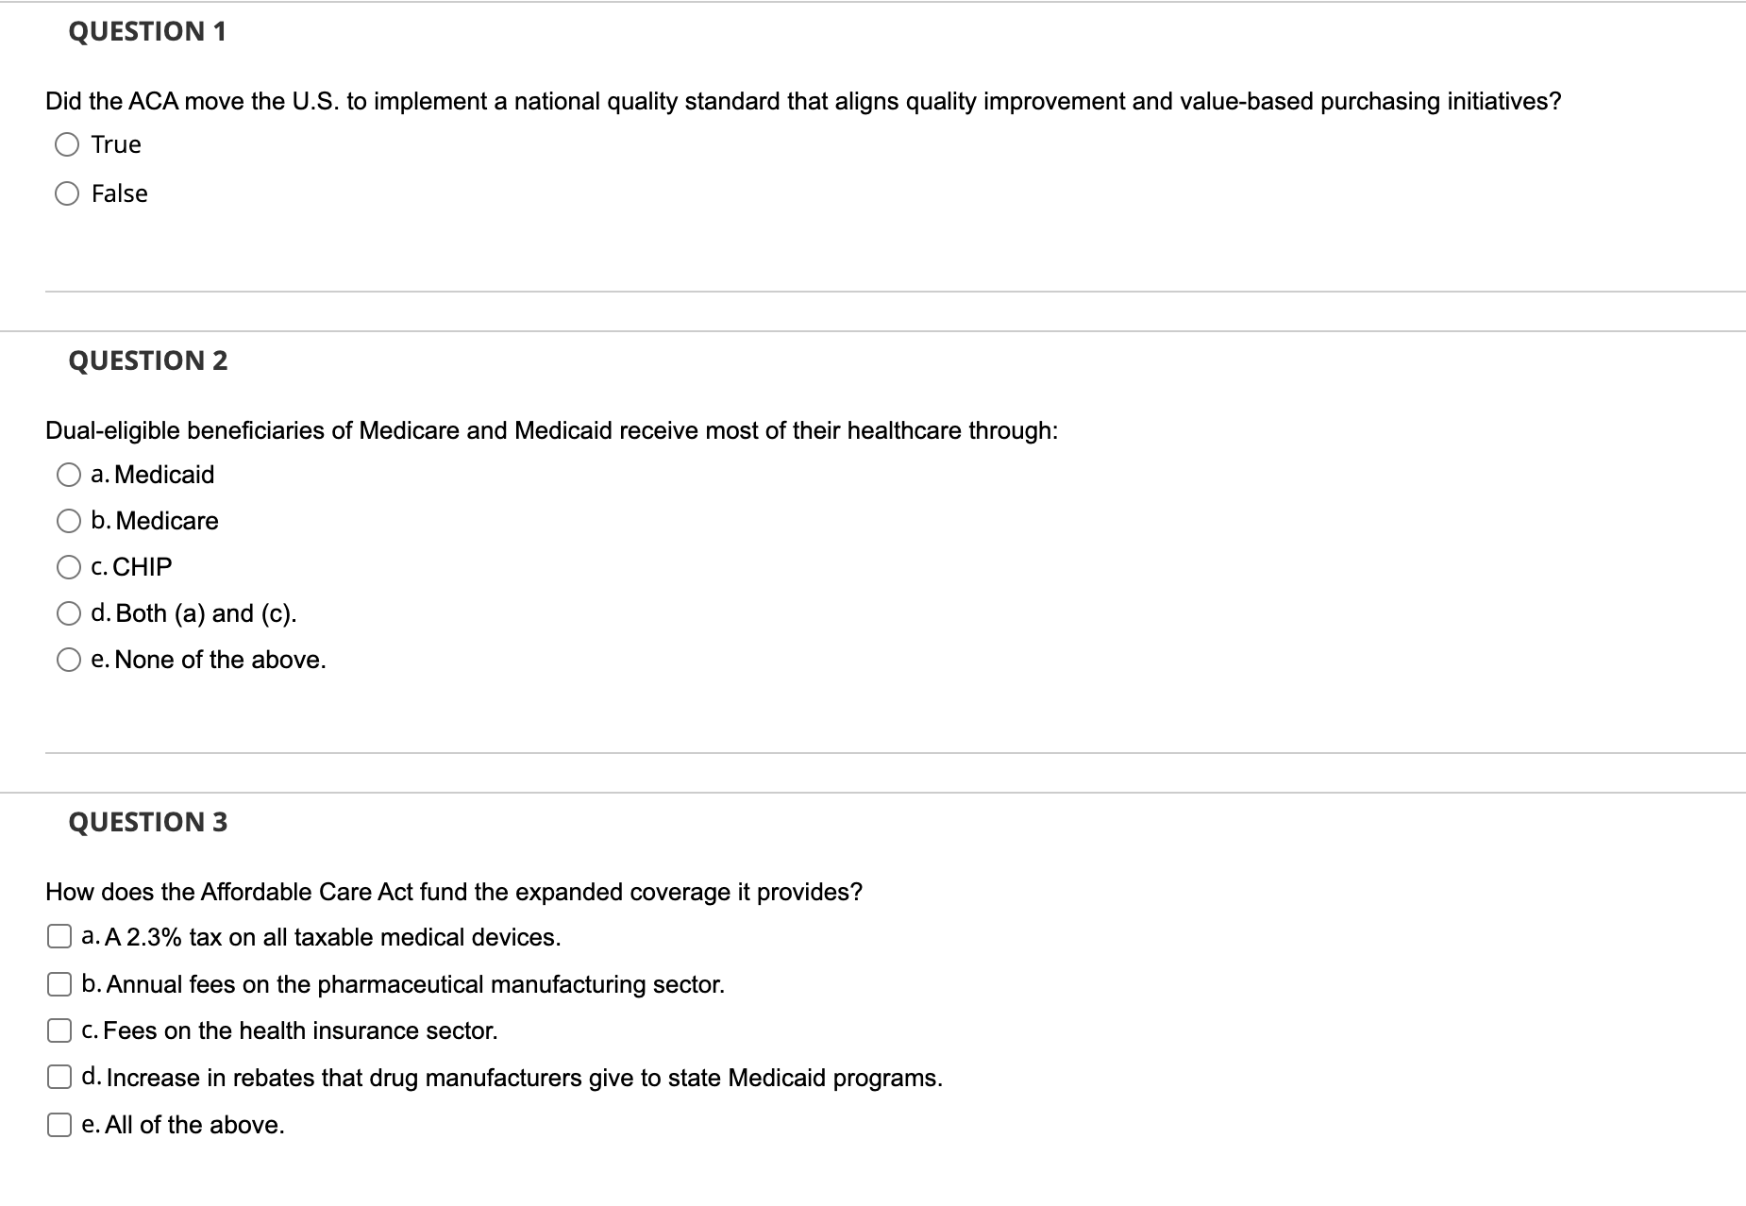The height and width of the screenshot is (1206, 1746).
Task: Click the divider below Question 1
Action: pos(873,293)
